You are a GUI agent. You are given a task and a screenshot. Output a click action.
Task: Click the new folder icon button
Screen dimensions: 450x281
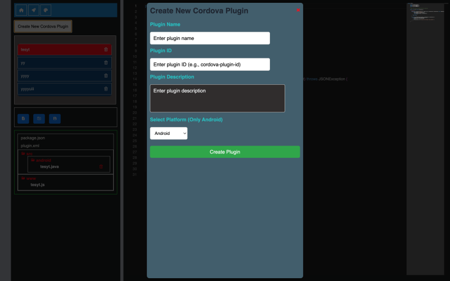point(39,119)
